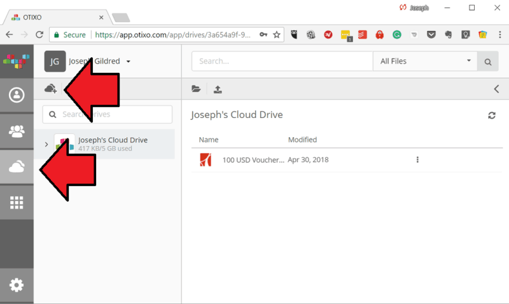Refresh Joseph's Cloud Drive listing
The width and height of the screenshot is (509, 304).
coord(492,116)
